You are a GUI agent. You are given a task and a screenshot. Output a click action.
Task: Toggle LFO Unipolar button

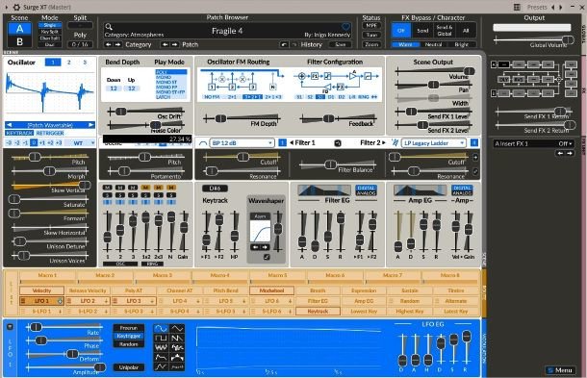click(129, 367)
